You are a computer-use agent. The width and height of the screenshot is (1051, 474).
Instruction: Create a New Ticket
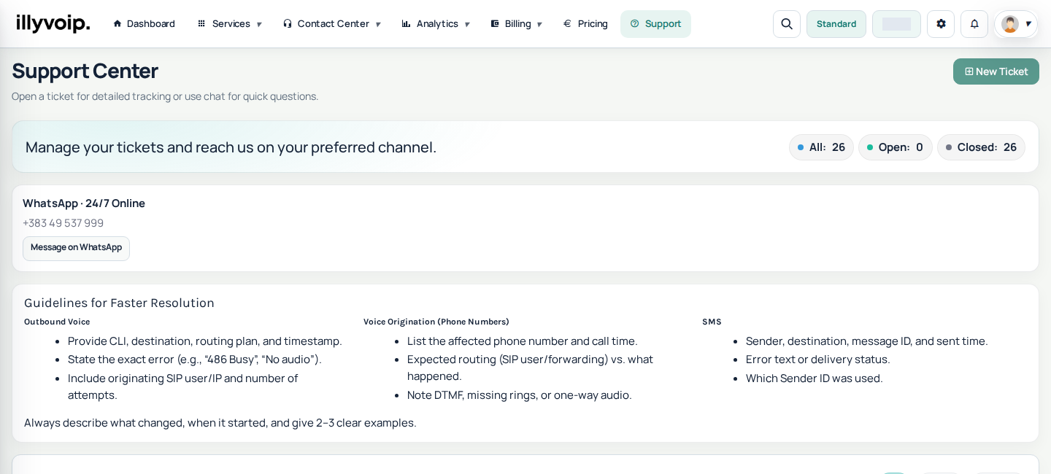tap(996, 71)
